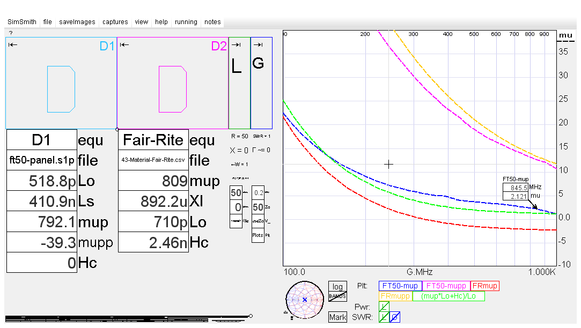Edit the D2 Xl value 892.2u
581x328 pixels.
pyautogui.click(x=153, y=201)
